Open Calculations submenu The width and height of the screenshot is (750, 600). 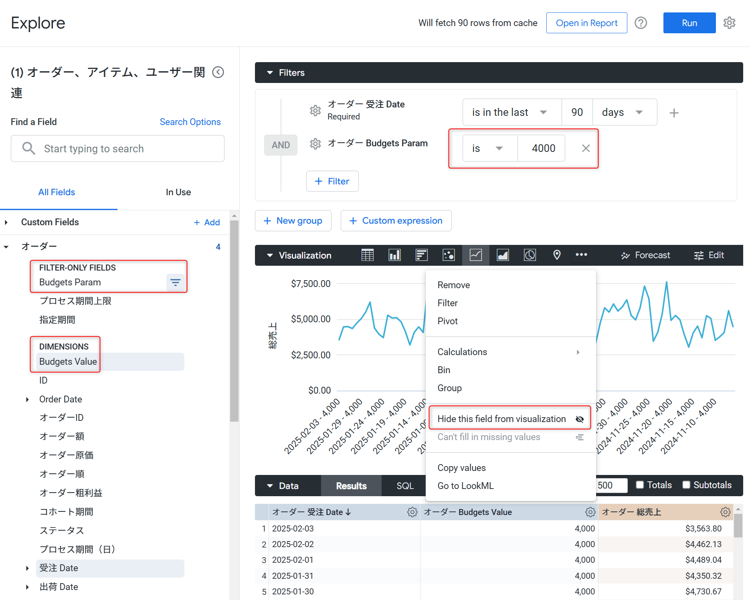point(510,352)
